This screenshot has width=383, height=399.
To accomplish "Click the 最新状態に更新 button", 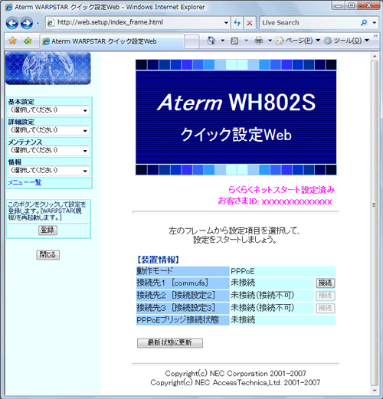I will pos(170,343).
